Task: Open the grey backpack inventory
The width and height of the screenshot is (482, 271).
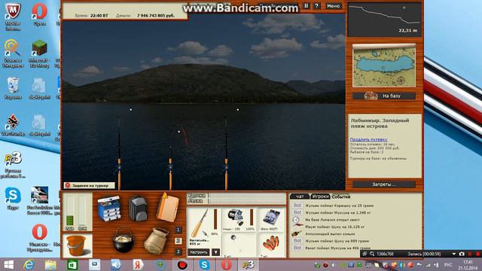Action: (x=138, y=209)
